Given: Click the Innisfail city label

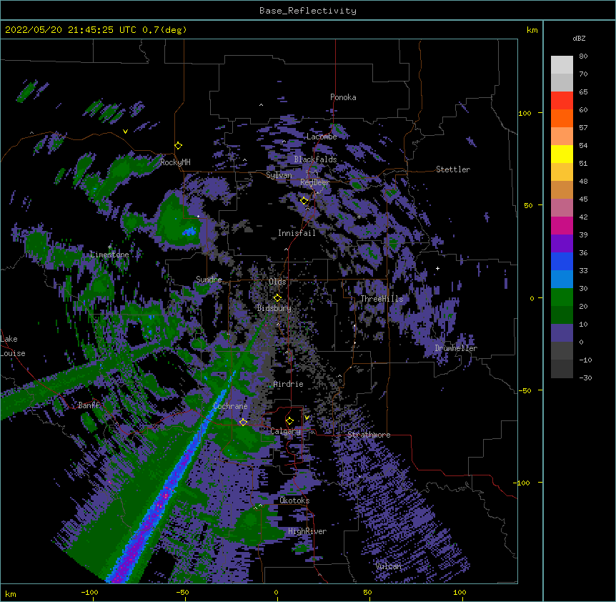Looking at the screenshot, I should (x=297, y=233).
